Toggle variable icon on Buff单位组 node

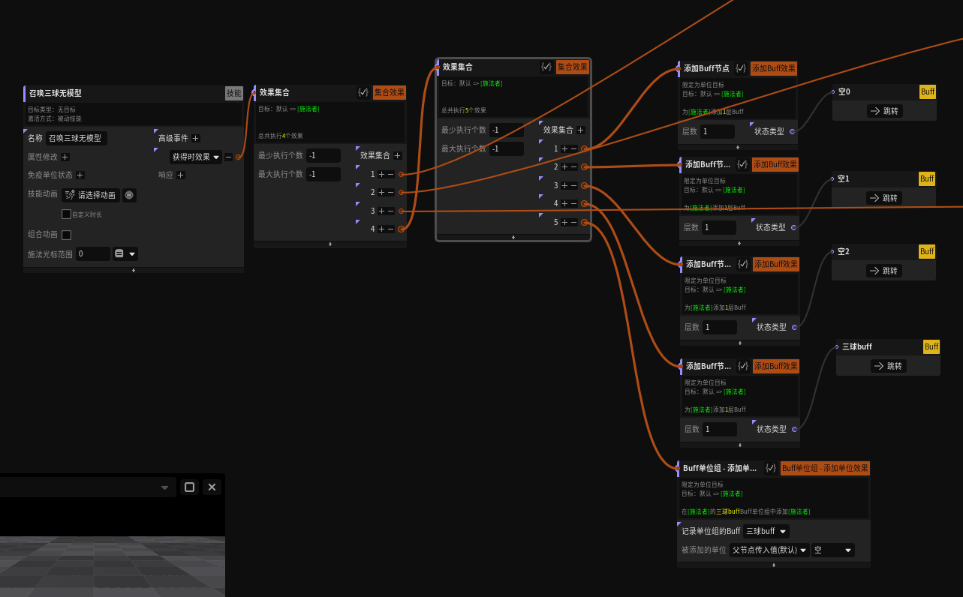[771, 468]
